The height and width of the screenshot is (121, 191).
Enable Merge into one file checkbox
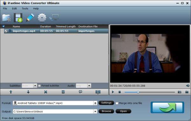[x=117, y=103]
